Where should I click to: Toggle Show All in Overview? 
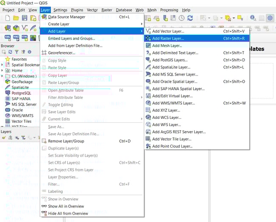tap(92, 206)
